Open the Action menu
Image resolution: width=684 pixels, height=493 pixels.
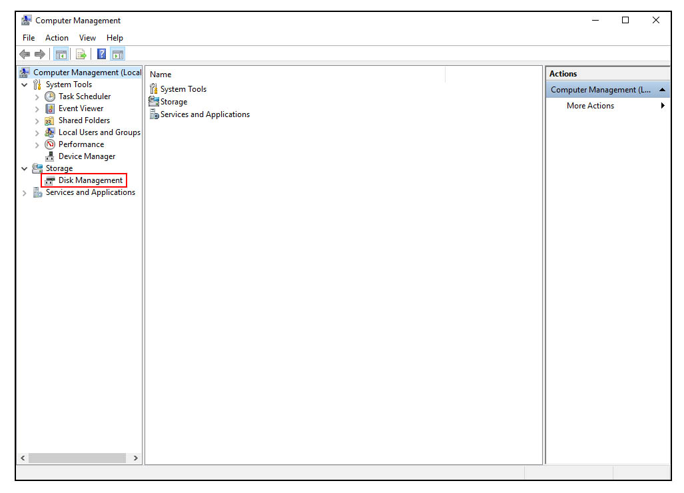(x=57, y=38)
